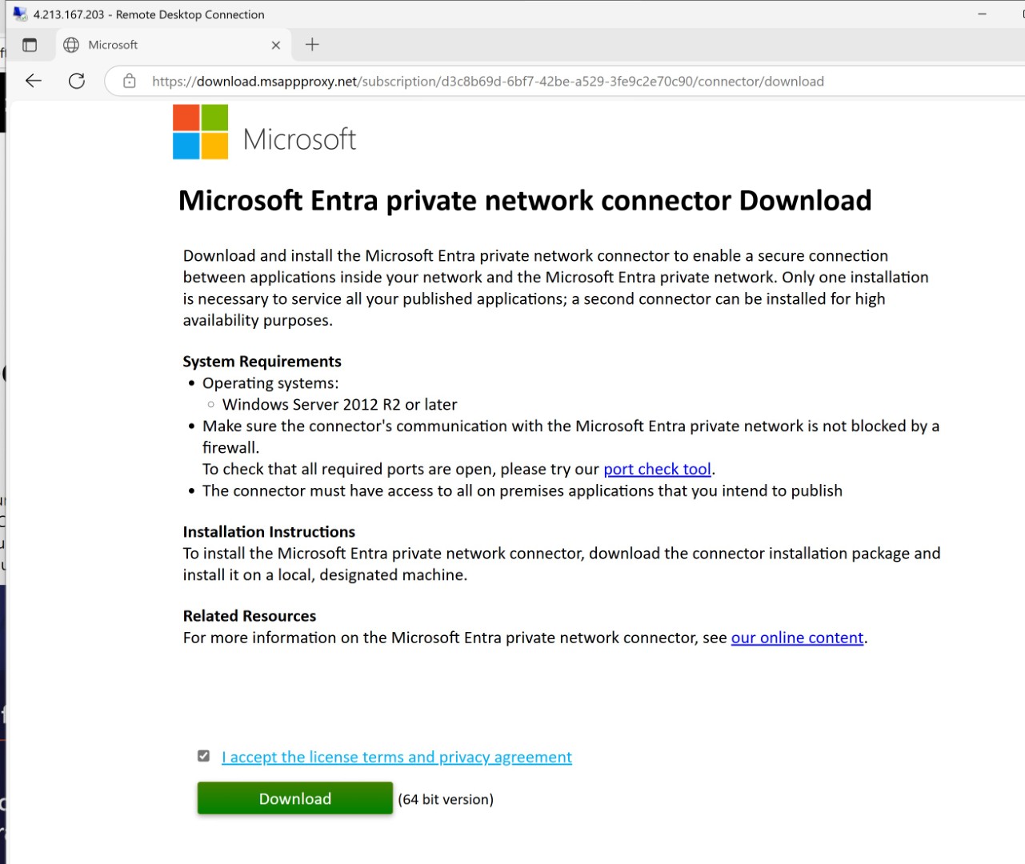The image size is (1025, 864).
Task: Click the Installation Instructions heading
Action: coord(269,532)
